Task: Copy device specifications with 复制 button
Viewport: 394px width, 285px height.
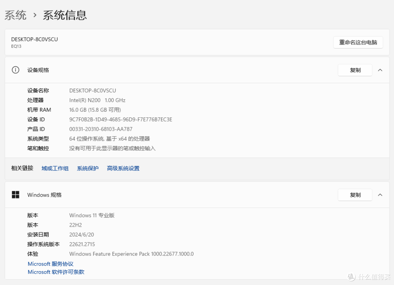Action: [x=355, y=70]
